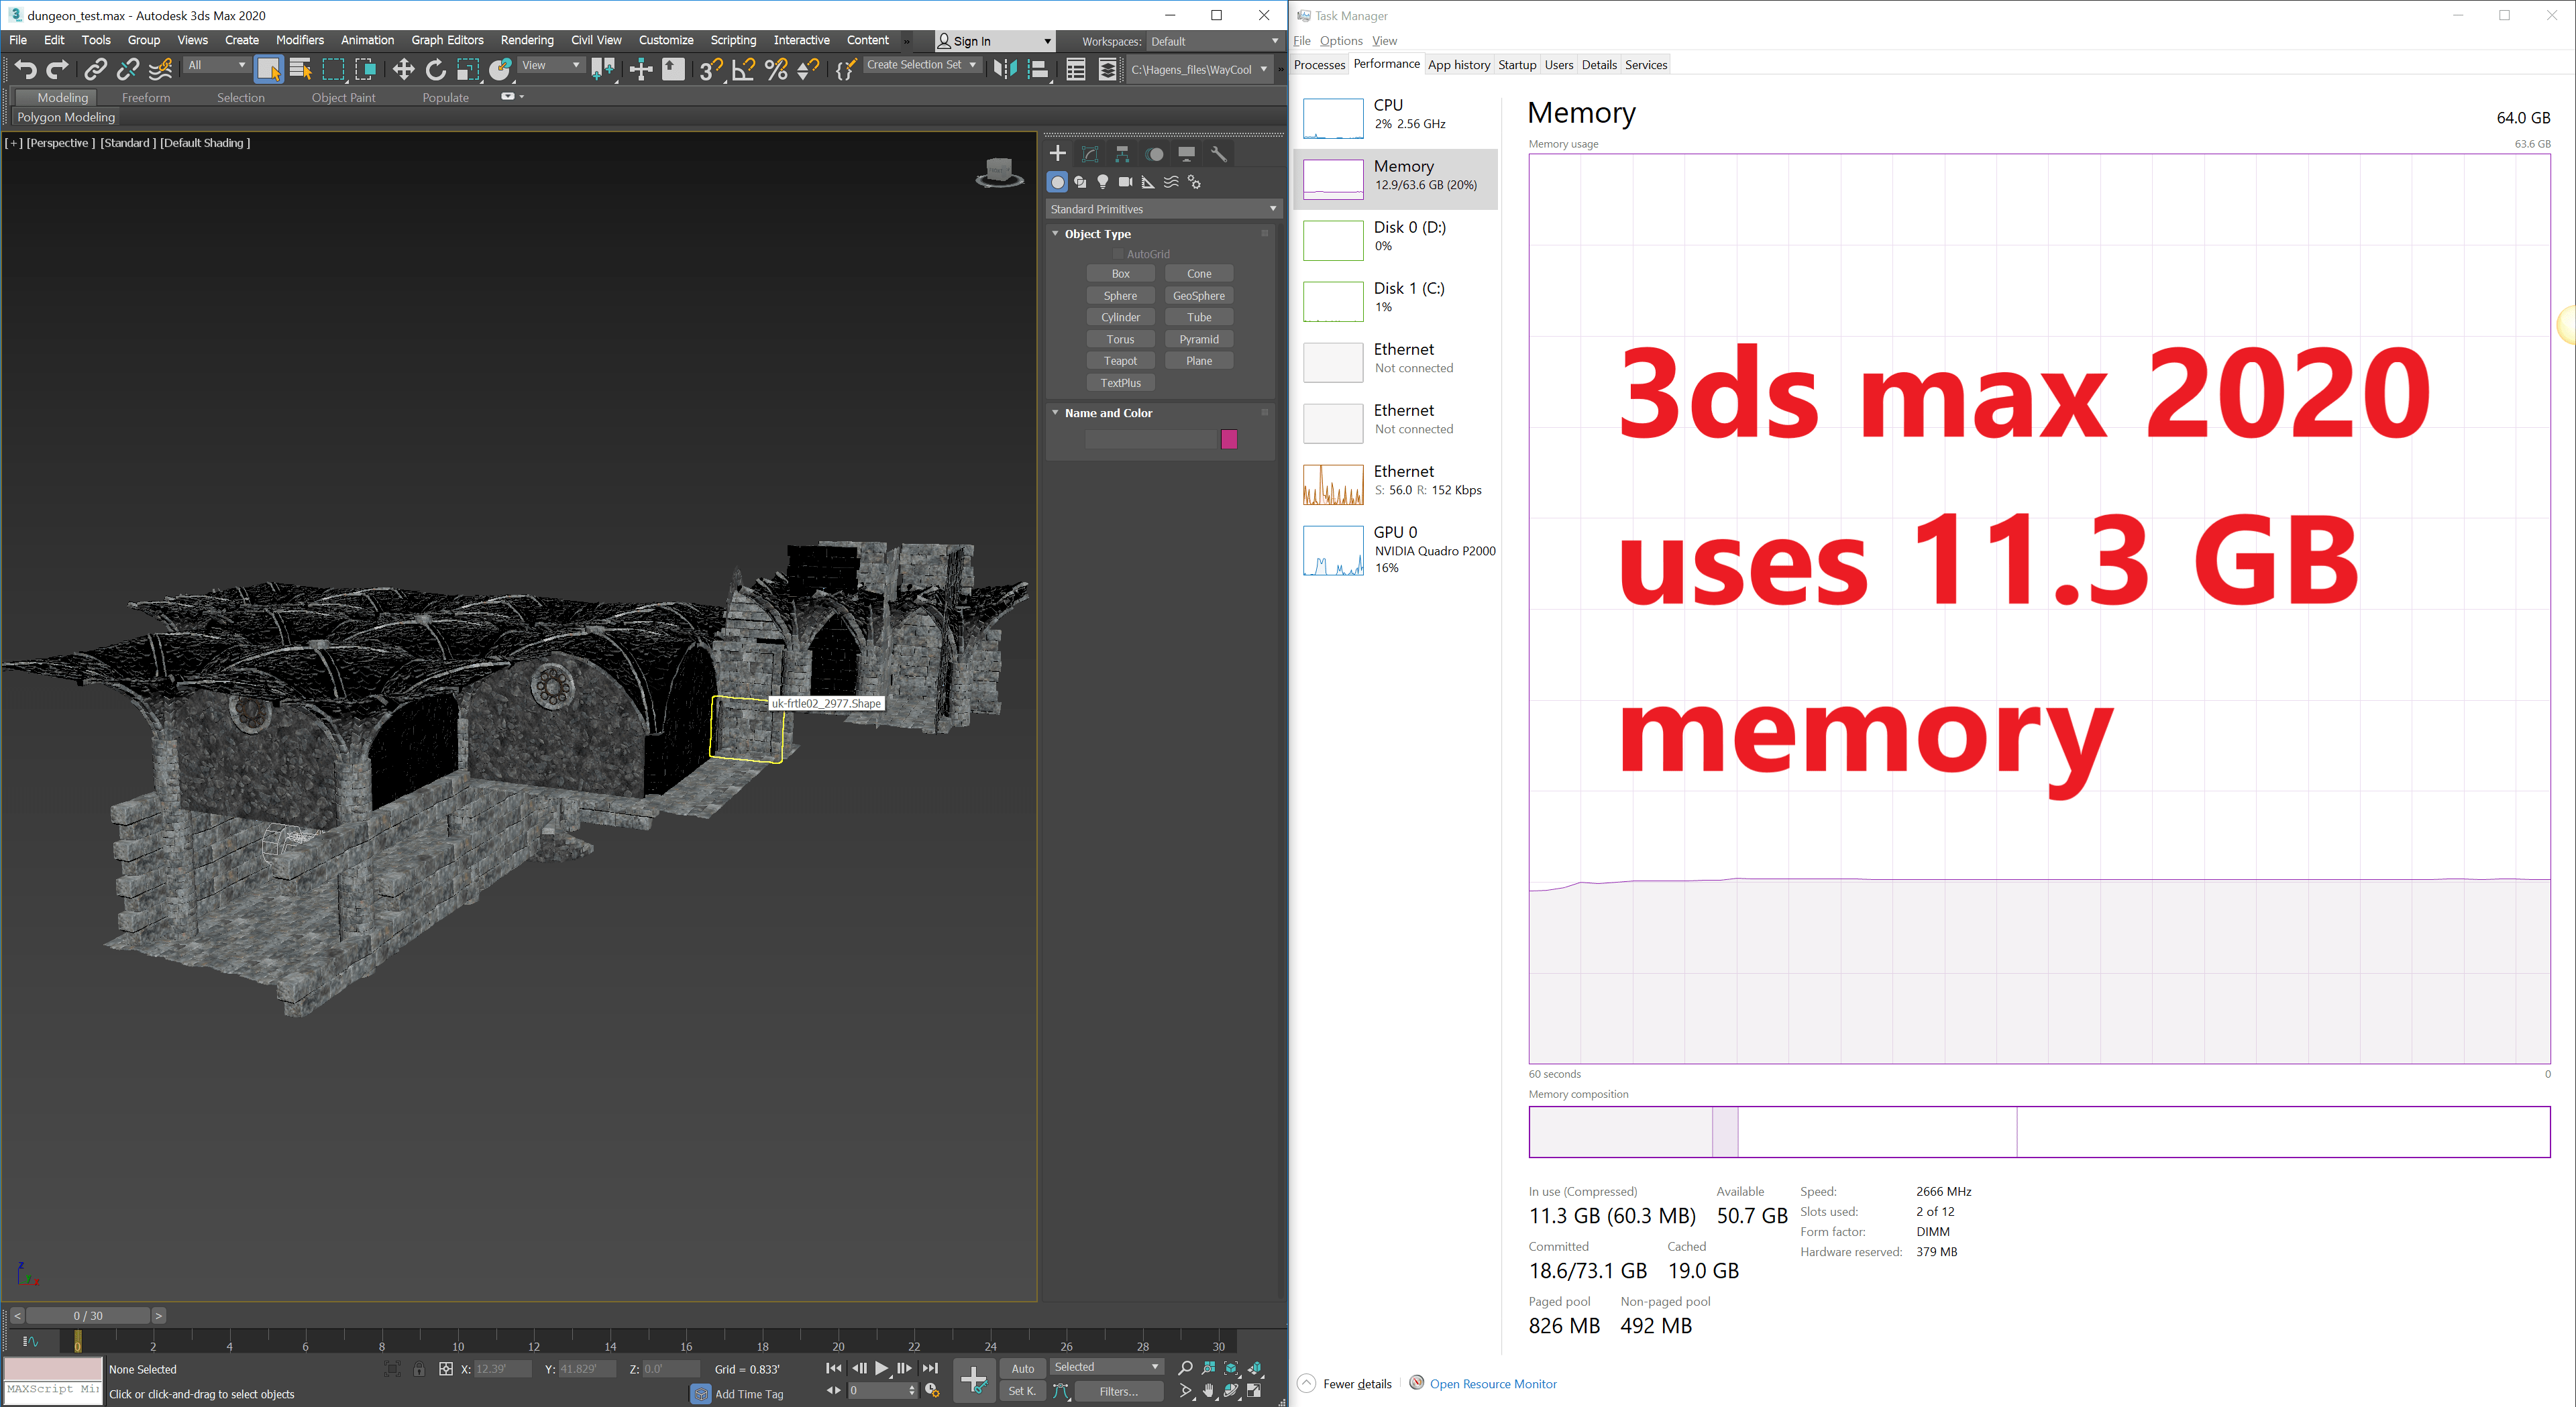The image size is (2576, 1407).
Task: Open Create Selection Set dropdown
Action: (x=921, y=65)
